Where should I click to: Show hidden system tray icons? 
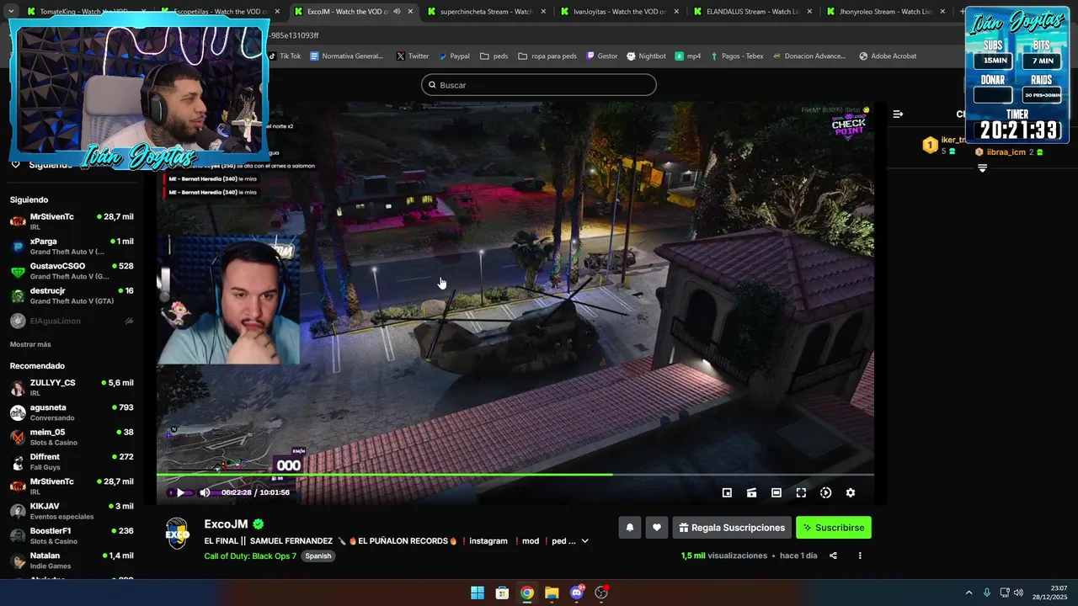click(969, 593)
